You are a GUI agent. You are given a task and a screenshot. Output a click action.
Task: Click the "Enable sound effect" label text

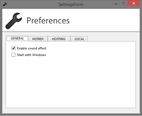coord(32,48)
